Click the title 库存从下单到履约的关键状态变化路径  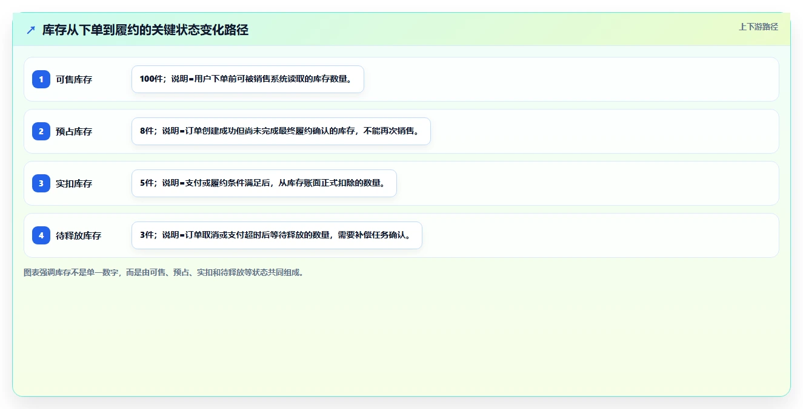(x=145, y=30)
